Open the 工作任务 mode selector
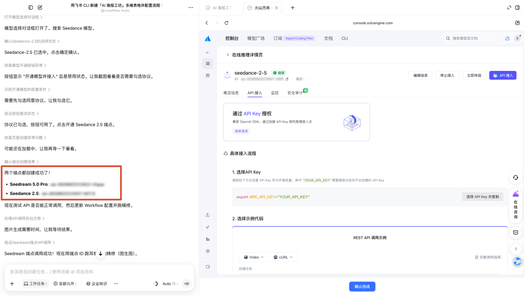Screen dimensions: 524x296 tap(35, 284)
